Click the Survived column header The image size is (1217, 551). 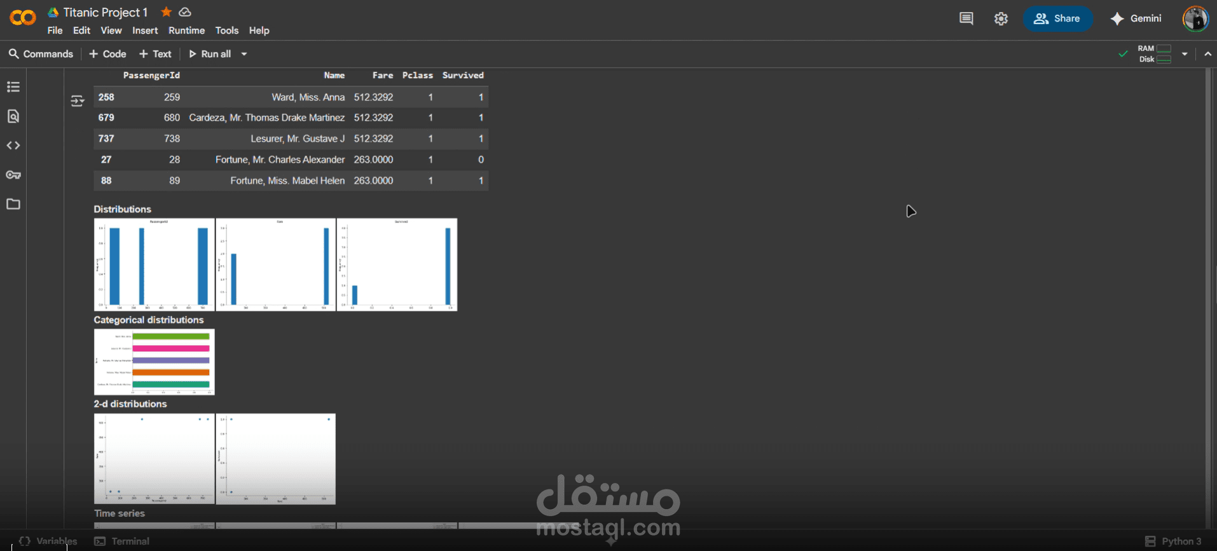coord(463,75)
